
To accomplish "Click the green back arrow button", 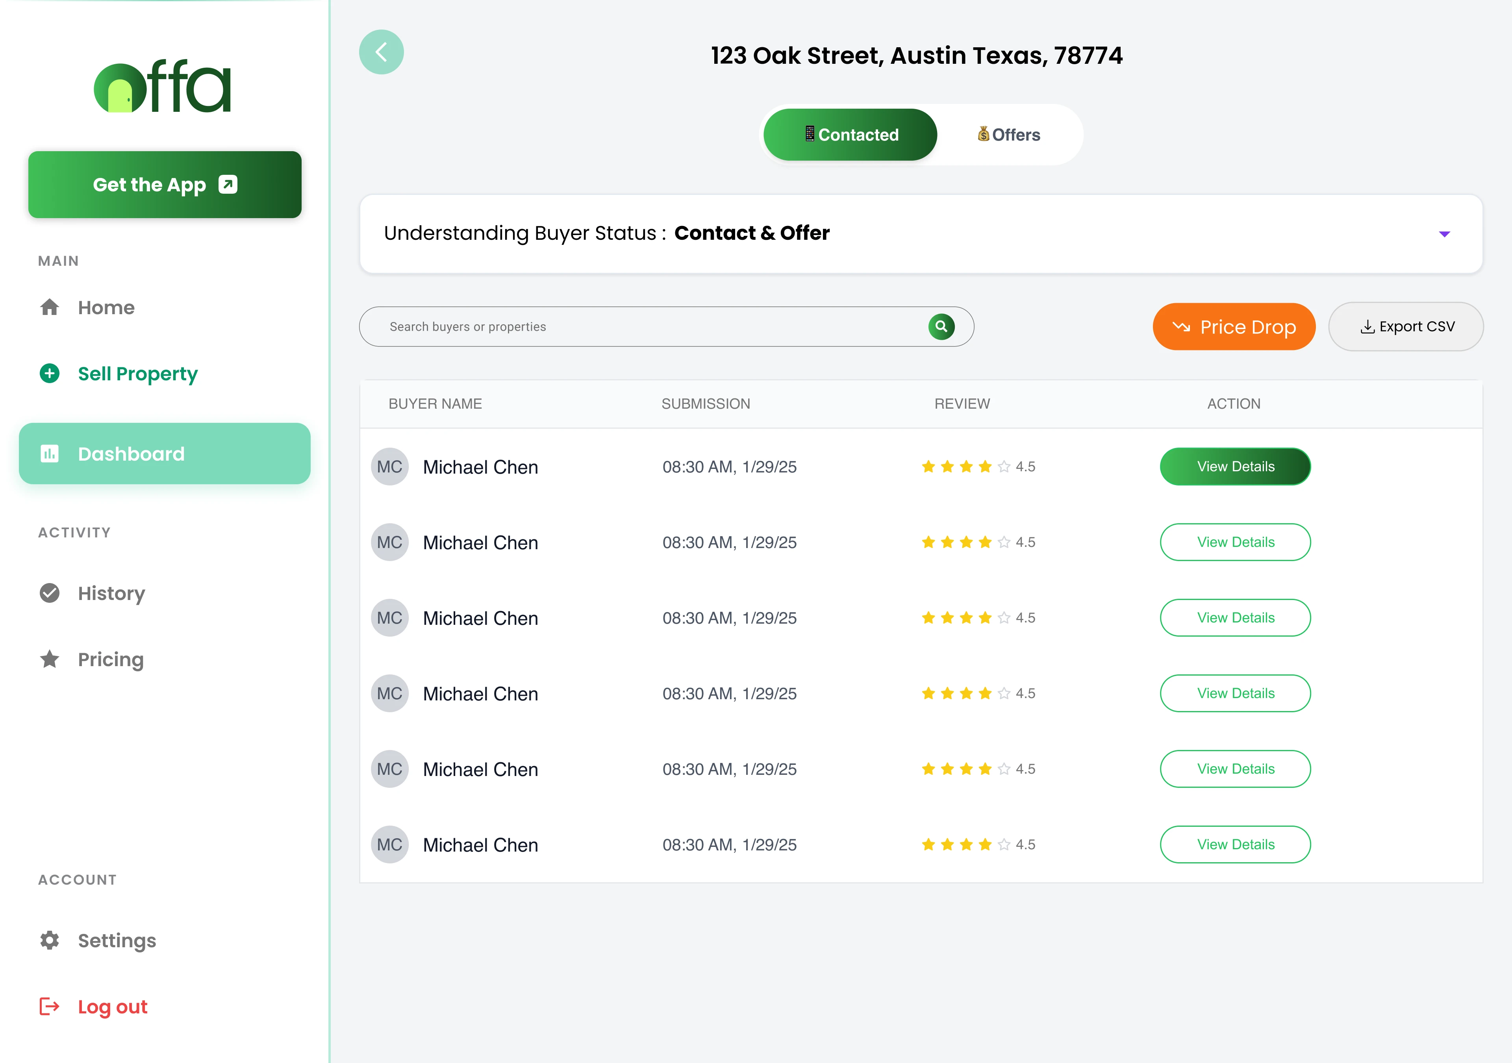I will [x=381, y=52].
